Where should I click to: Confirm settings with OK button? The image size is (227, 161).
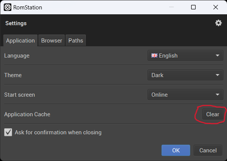pyautogui.click(x=176, y=150)
